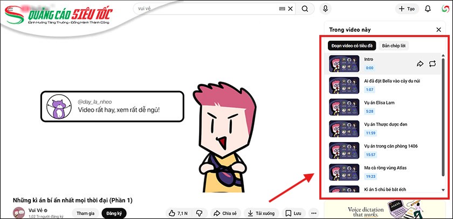Image resolution: width=453 pixels, height=219 pixels.
Task: Click the chapter list scrollbar
Action: 443,117
